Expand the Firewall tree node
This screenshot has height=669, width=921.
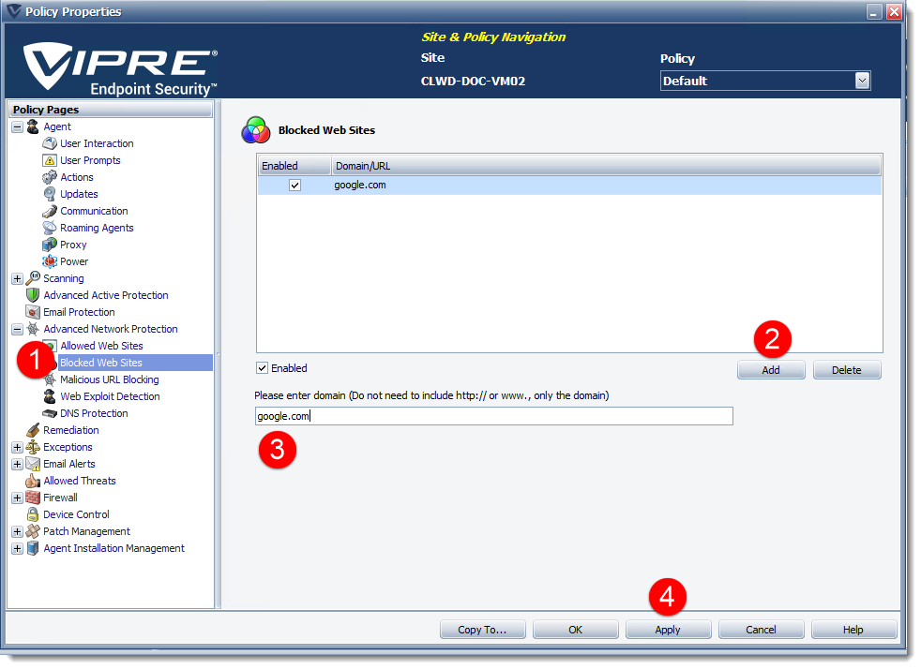[x=17, y=498]
